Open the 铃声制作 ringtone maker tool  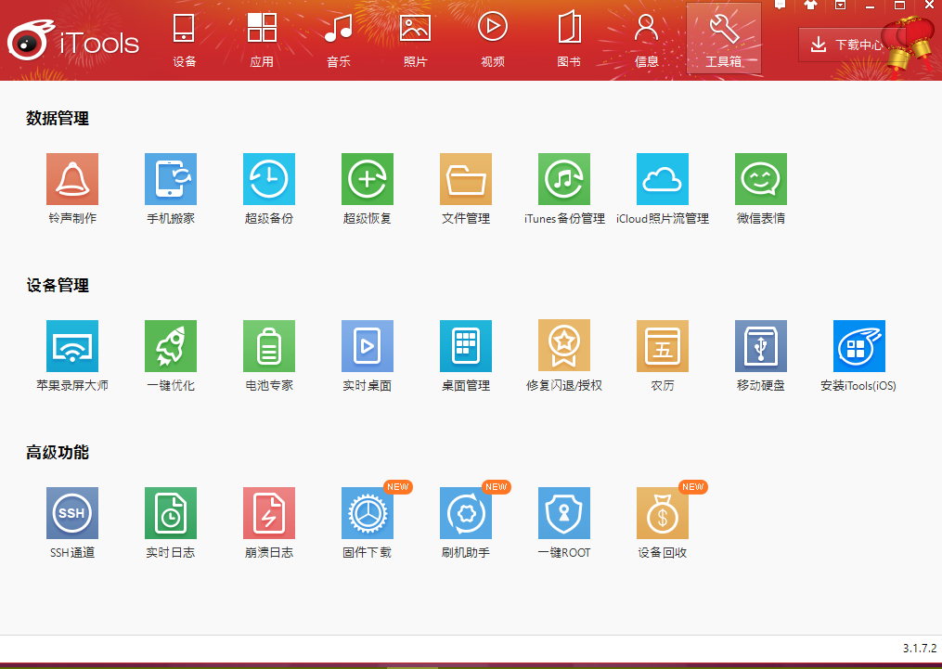point(72,179)
